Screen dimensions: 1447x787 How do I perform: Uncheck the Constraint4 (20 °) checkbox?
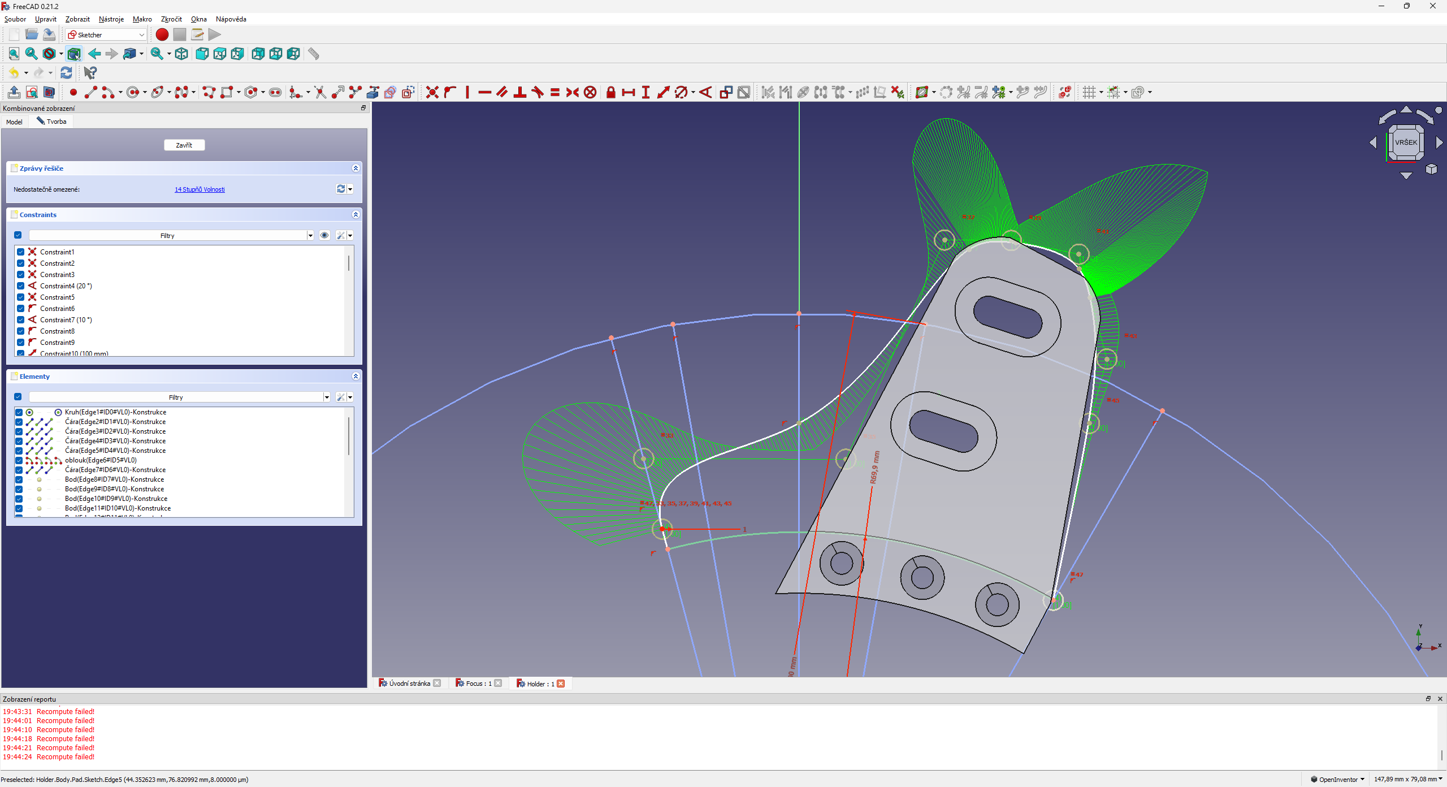tap(21, 286)
